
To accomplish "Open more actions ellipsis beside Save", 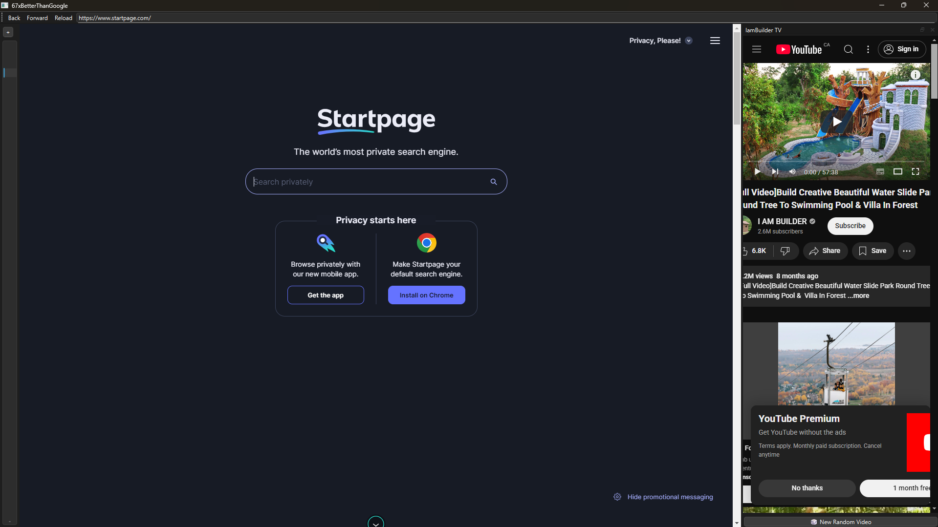I will pos(907,251).
